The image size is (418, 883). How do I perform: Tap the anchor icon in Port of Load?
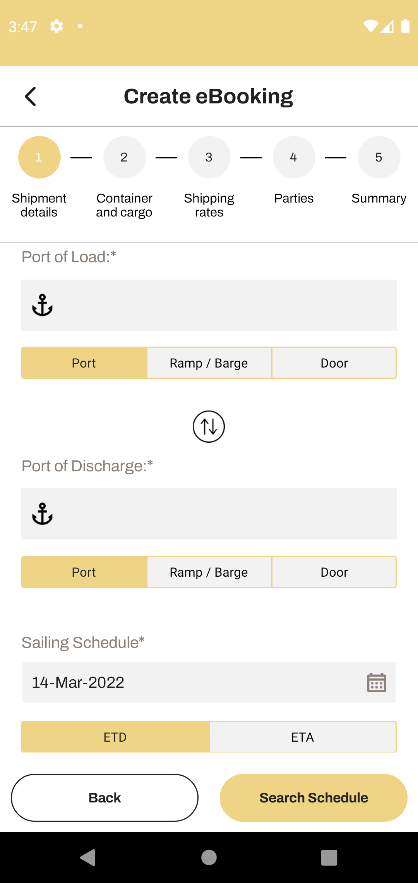tap(42, 305)
